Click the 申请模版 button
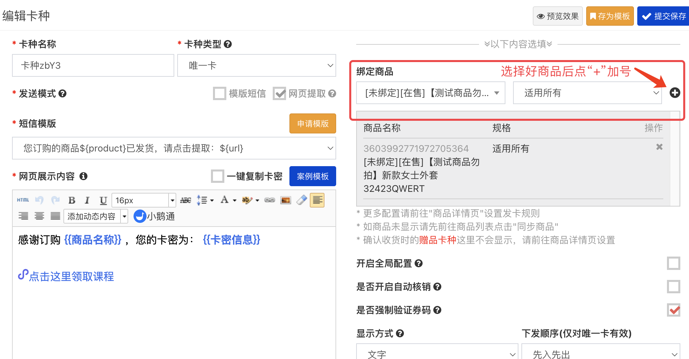The height and width of the screenshot is (359, 689). 312,123
